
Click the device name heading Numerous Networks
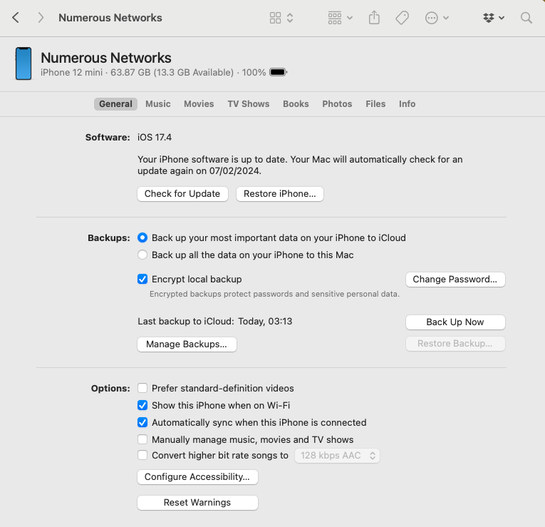(106, 58)
